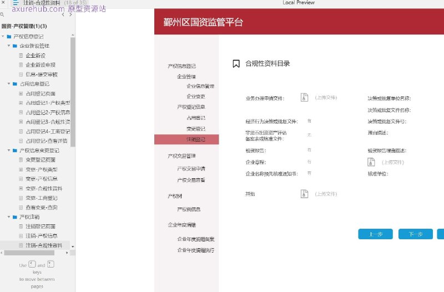Open 占用登记2-产权信息 page
The image size is (444, 292).
[48, 113]
